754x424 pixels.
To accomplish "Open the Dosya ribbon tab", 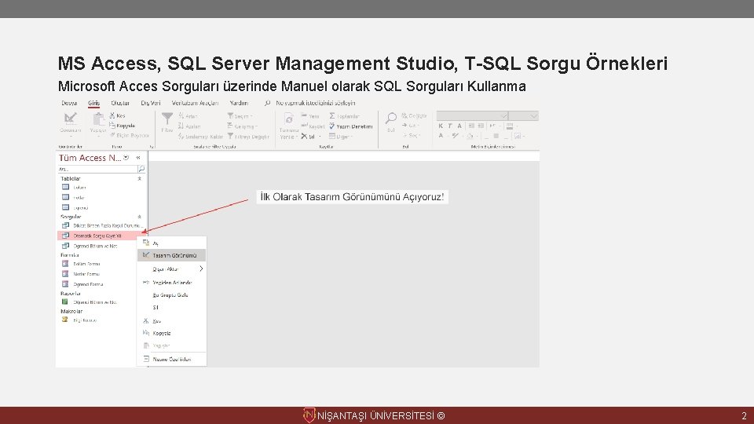I will [69, 103].
